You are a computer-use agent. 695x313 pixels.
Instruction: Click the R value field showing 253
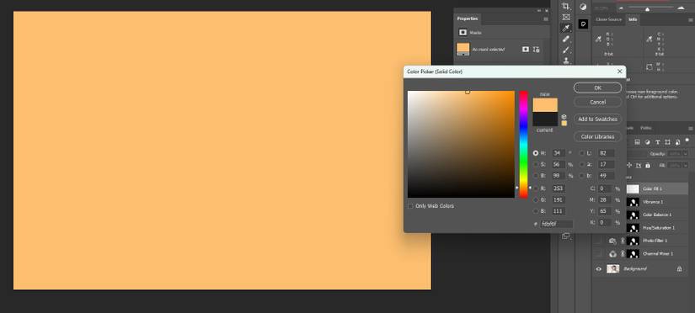(559, 188)
